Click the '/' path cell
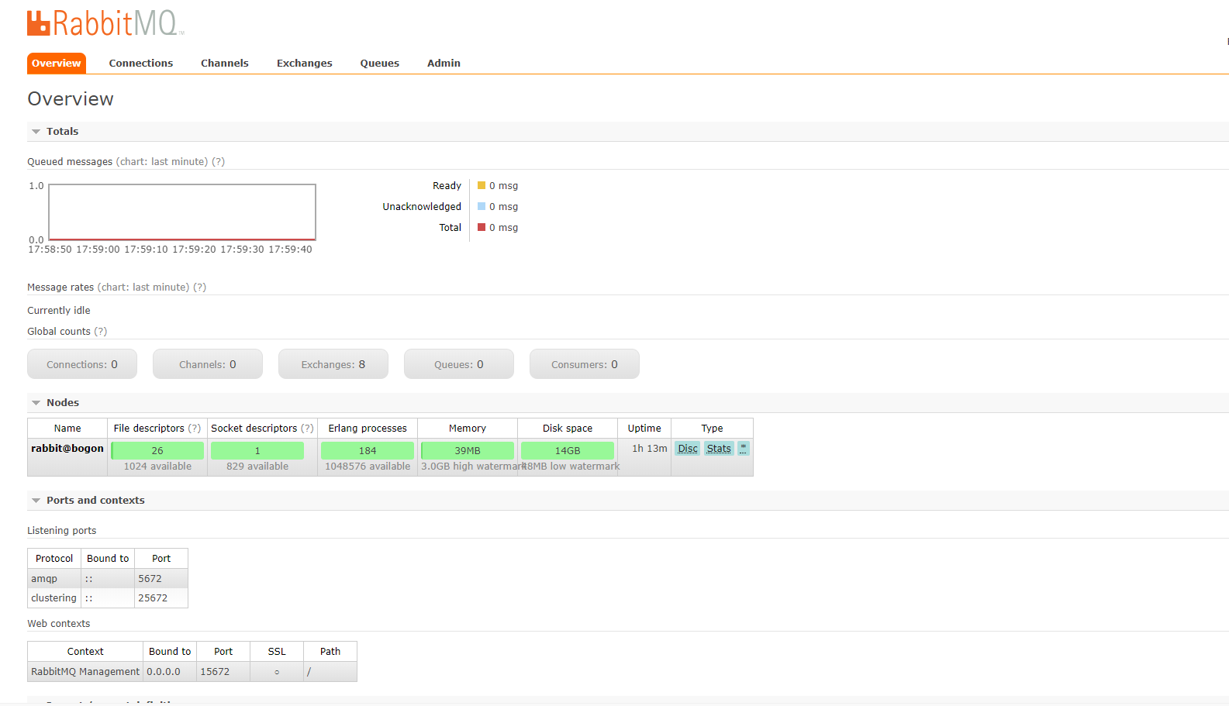Viewport: 1229px width, 706px height. tap(330, 672)
